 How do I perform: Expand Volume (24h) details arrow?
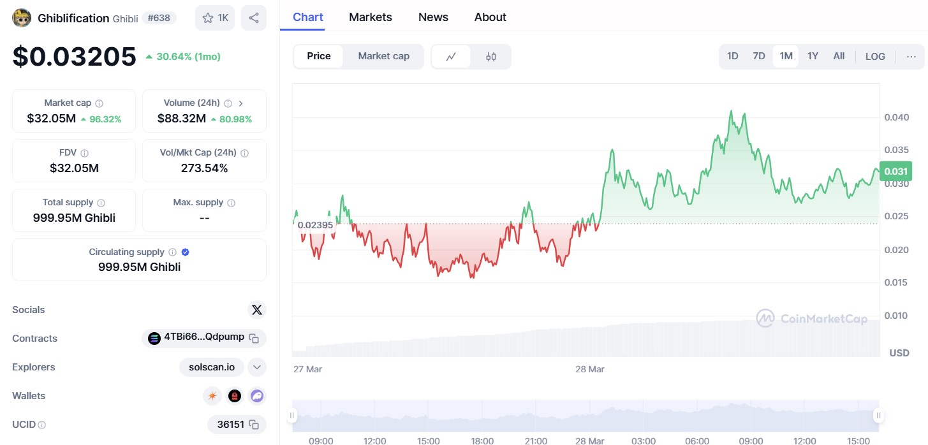(x=240, y=103)
